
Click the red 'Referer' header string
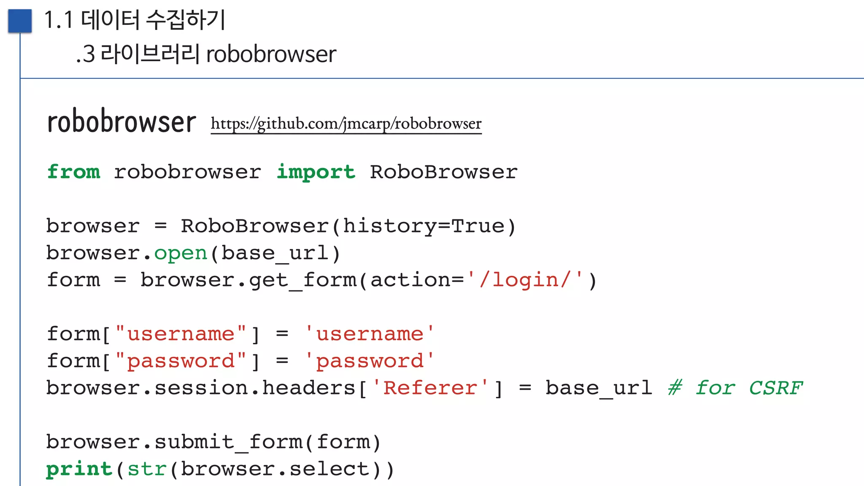click(430, 388)
